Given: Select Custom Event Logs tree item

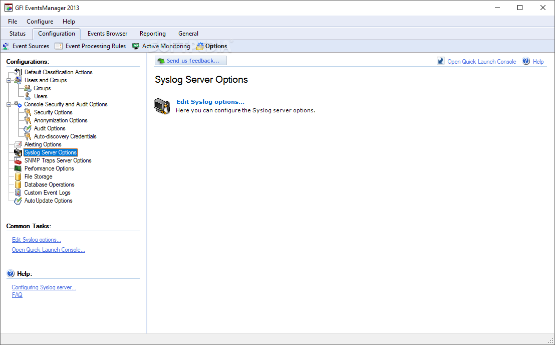Looking at the screenshot, I should click(x=47, y=193).
